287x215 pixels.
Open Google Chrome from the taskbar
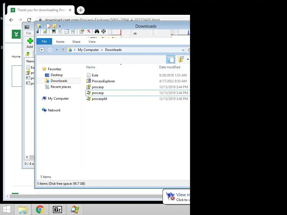click(40, 209)
